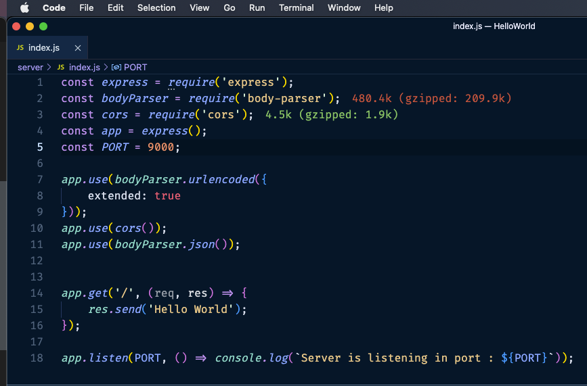Click express() call on line 4
Screen dimensions: 587x386
(x=171, y=131)
